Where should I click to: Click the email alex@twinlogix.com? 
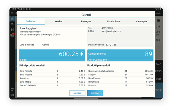click(111, 31)
